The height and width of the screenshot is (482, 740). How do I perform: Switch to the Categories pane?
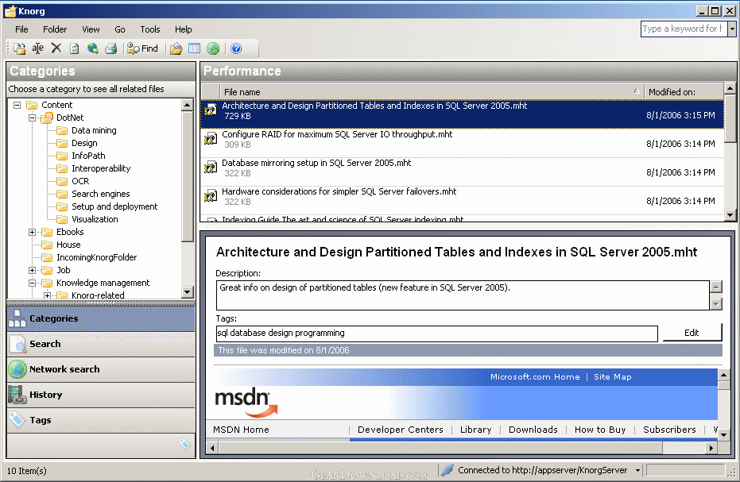point(101,318)
